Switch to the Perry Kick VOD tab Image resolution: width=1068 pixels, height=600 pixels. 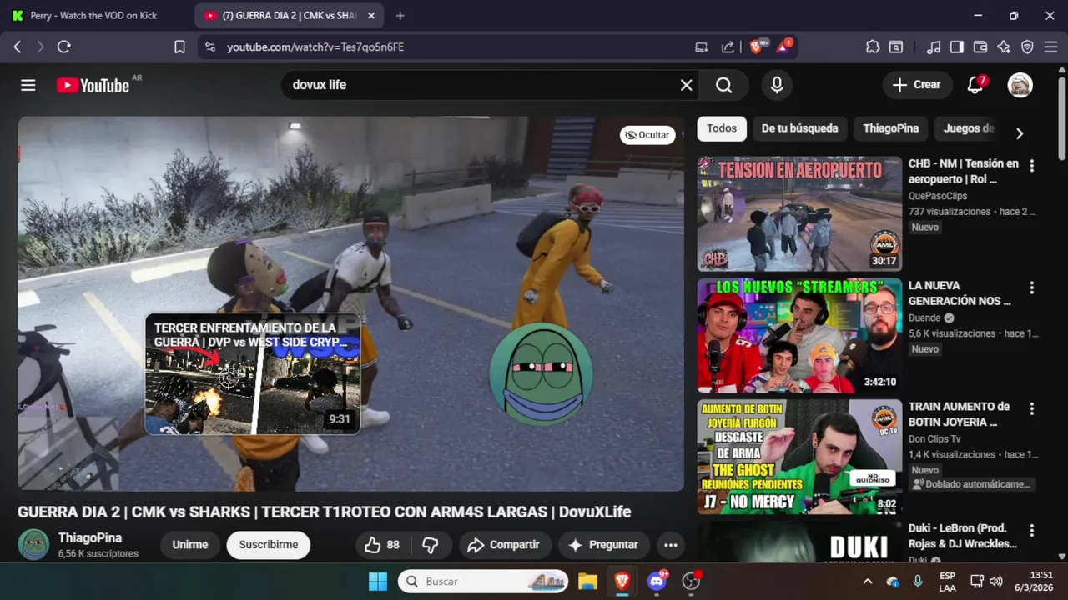(93, 16)
